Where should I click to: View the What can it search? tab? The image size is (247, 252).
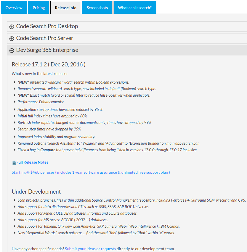click(135, 7)
